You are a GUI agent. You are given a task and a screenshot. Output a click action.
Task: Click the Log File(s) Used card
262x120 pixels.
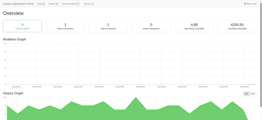point(237,26)
